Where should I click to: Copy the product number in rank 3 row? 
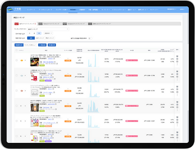point(53,89)
